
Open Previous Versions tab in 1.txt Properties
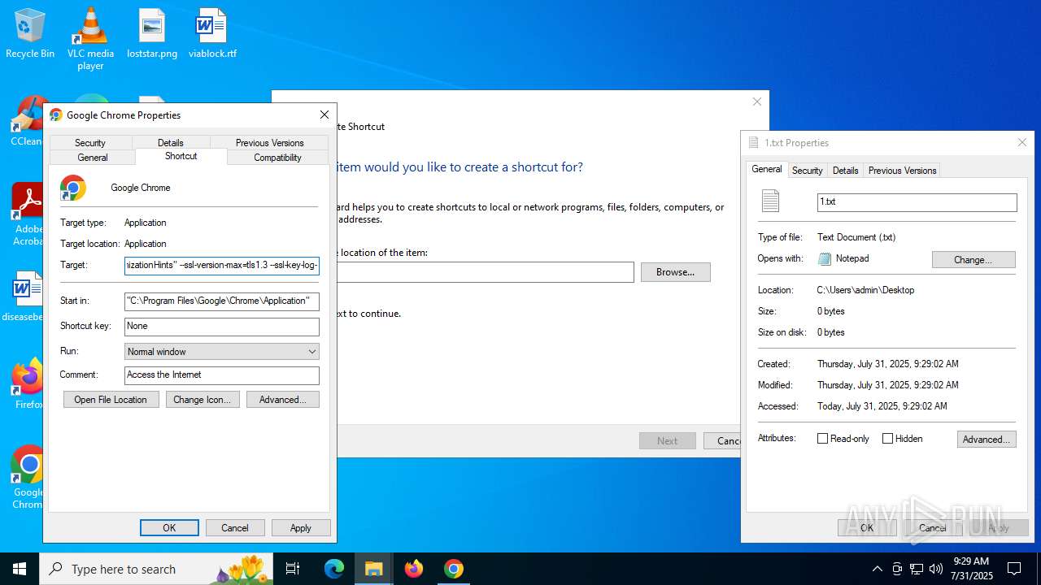[902, 171]
